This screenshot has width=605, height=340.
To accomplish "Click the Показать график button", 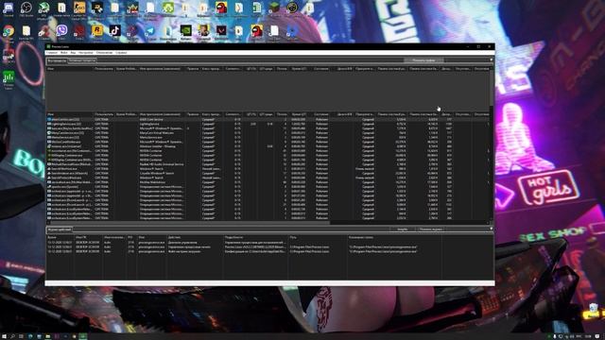I will pos(423,60).
